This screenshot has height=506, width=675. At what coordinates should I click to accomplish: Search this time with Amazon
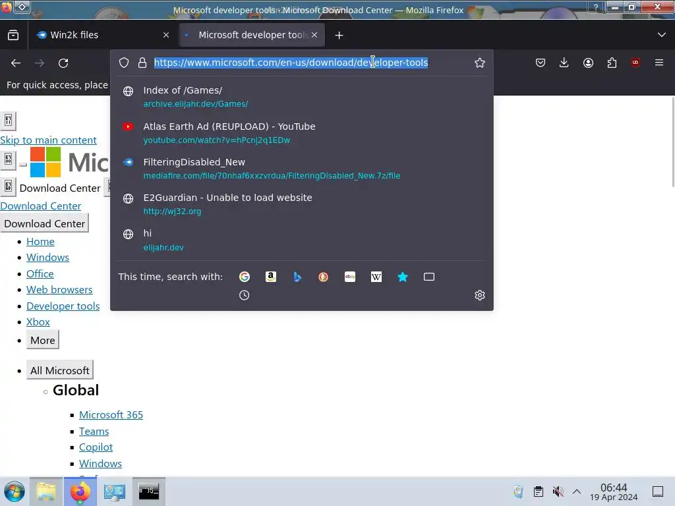coord(271,277)
